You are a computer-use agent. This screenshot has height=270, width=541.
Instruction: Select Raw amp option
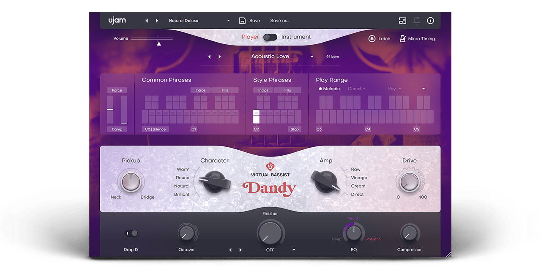[x=356, y=170]
